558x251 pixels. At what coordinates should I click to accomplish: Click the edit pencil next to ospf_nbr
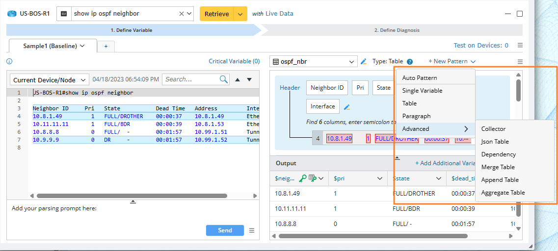364,62
